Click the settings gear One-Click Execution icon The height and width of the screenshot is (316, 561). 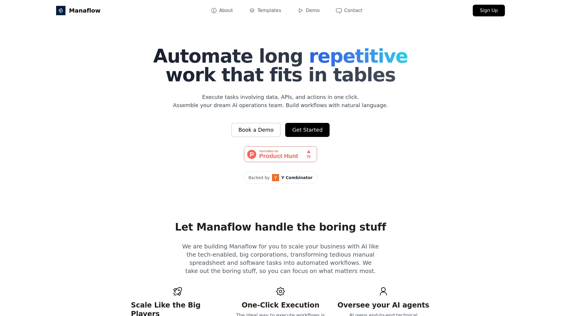click(x=280, y=291)
